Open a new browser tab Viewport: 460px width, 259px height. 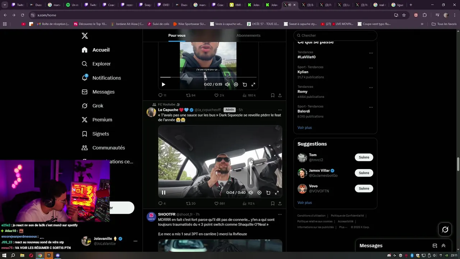coord(411,5)
